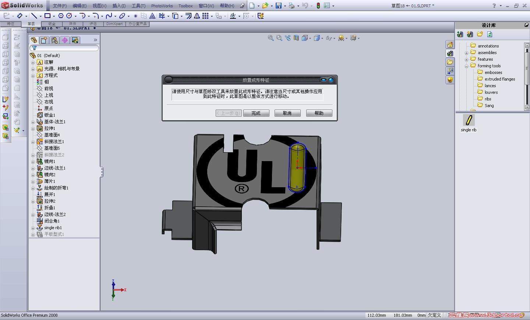Screen dimensions: 530x320
Task: Open the DimXpertManager tab
Action: tap(65, 40)
